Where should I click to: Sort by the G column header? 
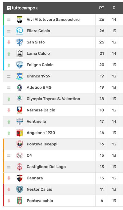click(x=114, y=8)
